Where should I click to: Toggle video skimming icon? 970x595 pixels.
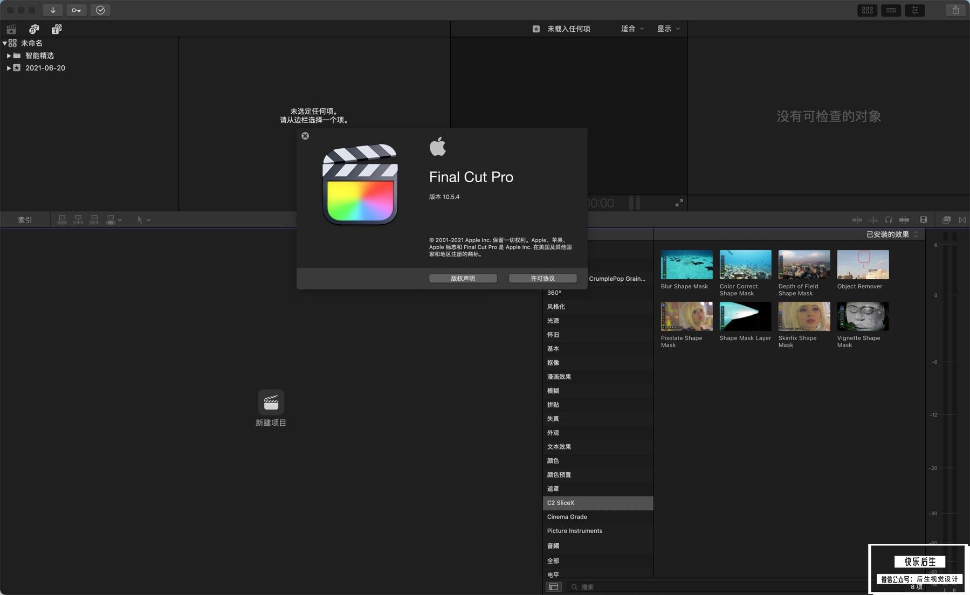857,220
